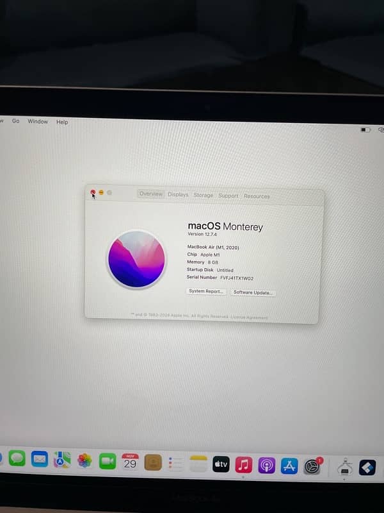Open Podcasts from the Dock
The width and height of the screenshot is (384, 513).
click(x=266, y=466)
